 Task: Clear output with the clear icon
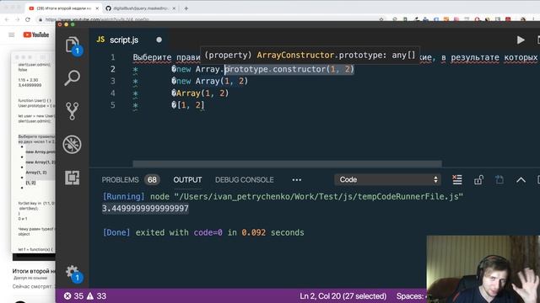coord(457,179)
